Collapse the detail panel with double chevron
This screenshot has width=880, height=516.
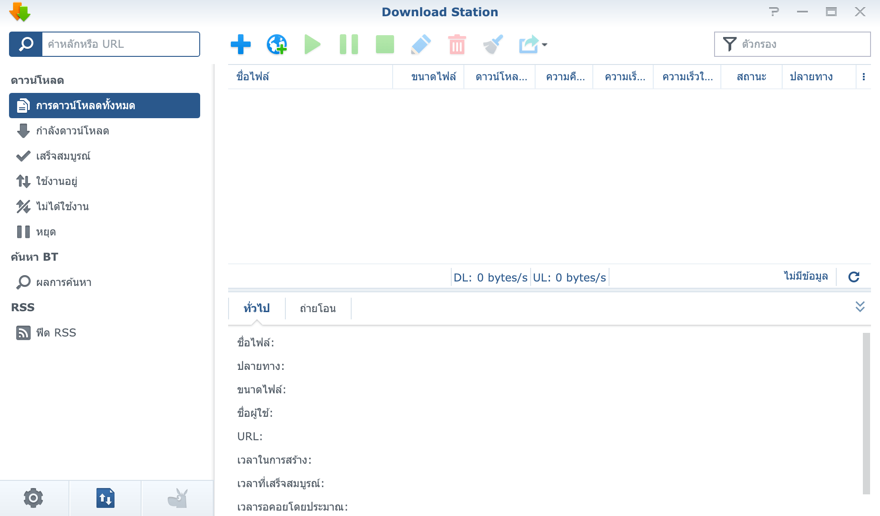pyautogui.click(x=860, y=307)
